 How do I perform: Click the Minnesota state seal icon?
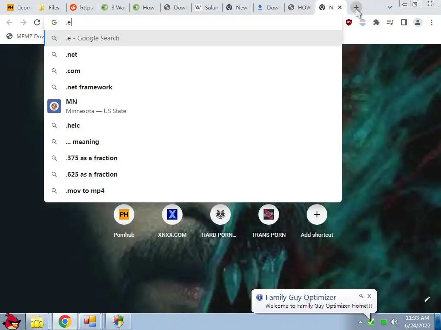tap(54, 106)
